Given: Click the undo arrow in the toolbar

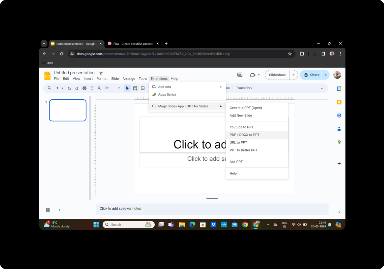Looking at the screenshot, I should point(69,88).
